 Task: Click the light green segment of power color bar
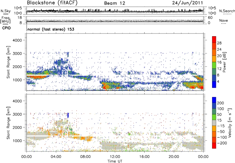coord(214,65)
